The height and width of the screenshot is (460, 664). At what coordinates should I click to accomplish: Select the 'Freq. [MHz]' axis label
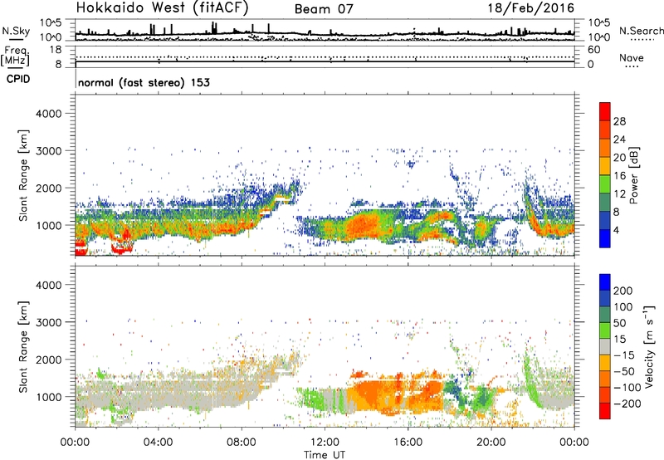[x=15, y=56]
